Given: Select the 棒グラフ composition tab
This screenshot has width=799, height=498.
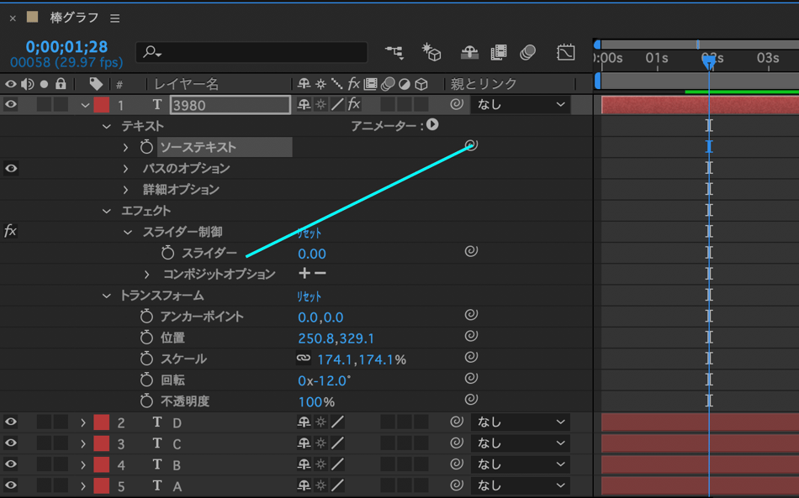Looking at the screenshot, I should click(x=74, y=18).
